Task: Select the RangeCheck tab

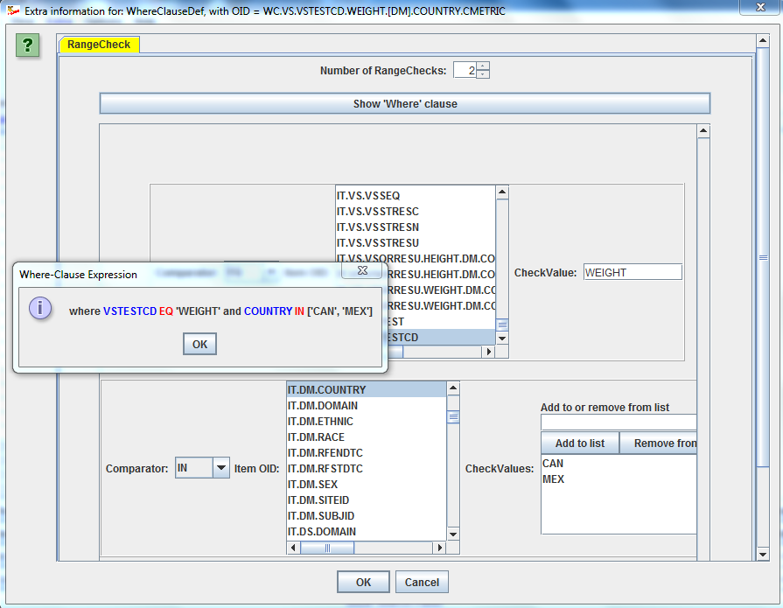Action: point(99,45)
